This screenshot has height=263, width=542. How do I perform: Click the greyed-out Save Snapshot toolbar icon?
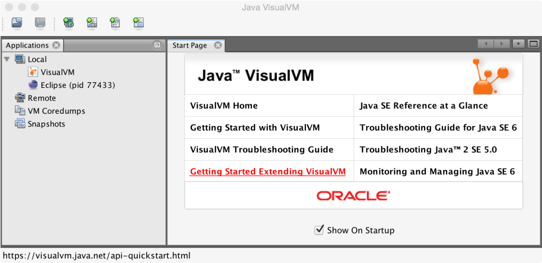pos(40,23)
